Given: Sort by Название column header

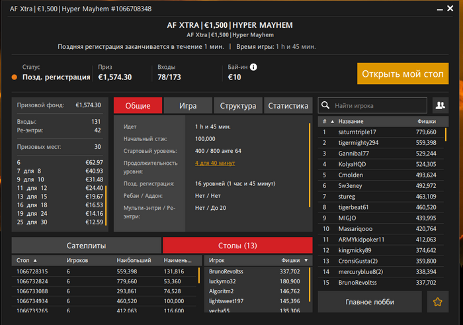Looking at the screenshot, I should (x=351, y=121).
